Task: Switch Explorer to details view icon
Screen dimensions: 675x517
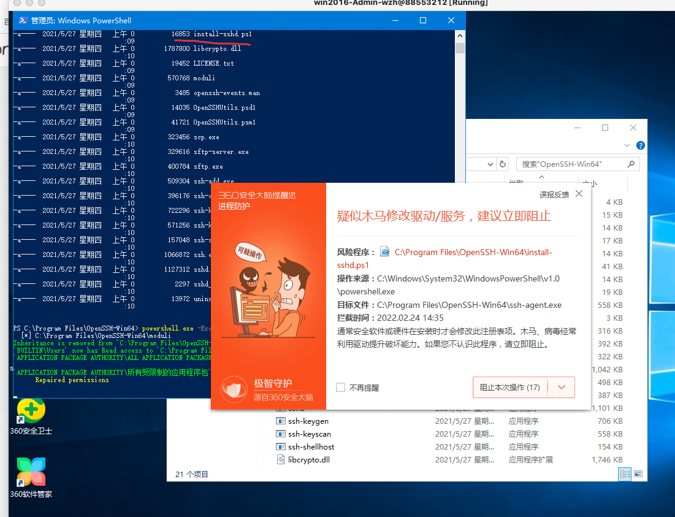Action: point(625,474)
